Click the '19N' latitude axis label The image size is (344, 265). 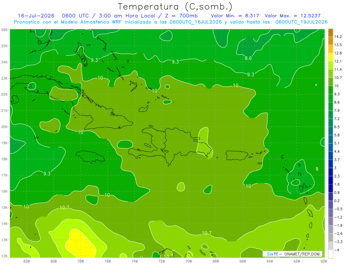pos(4,143)
